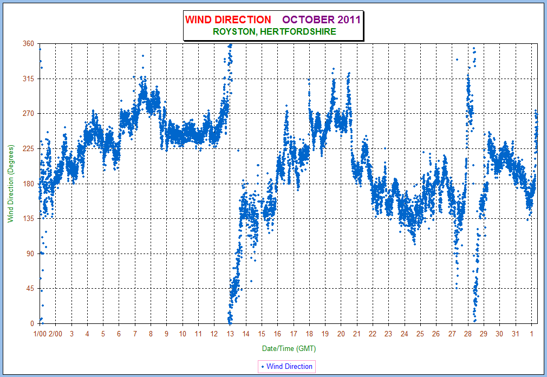Select the WIND DIRECTION title text
The width and height of the screenshot is (547, 377).
coord(228,19)
